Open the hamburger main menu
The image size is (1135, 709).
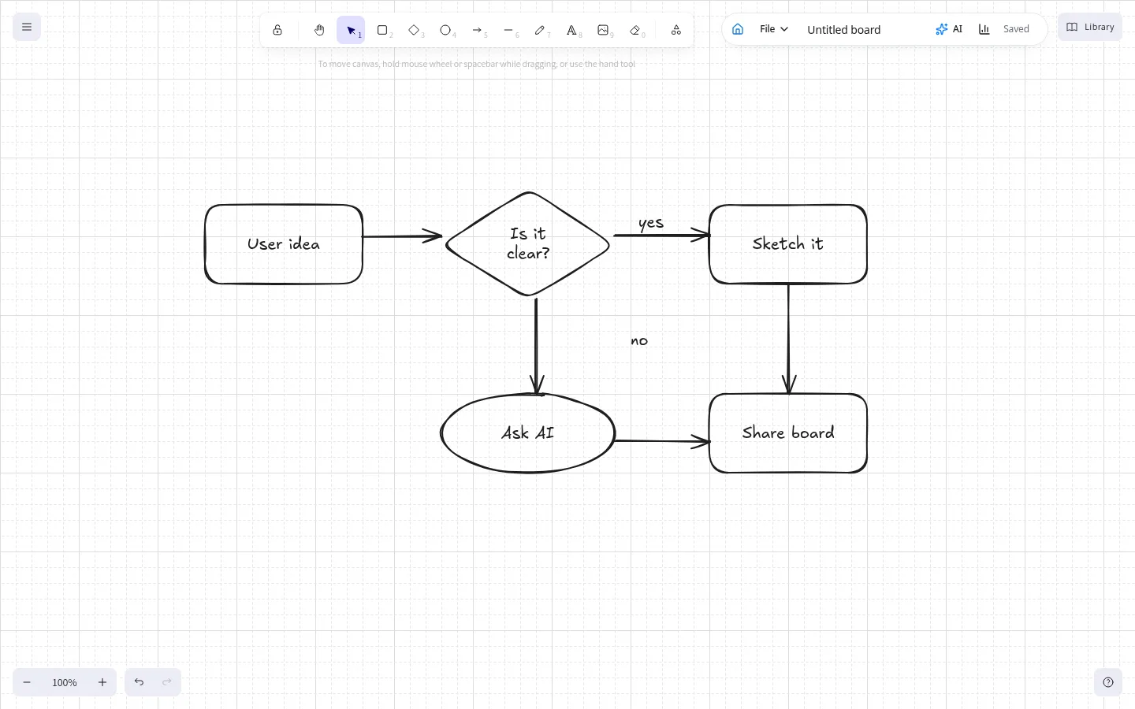click(x=27, y=27)
